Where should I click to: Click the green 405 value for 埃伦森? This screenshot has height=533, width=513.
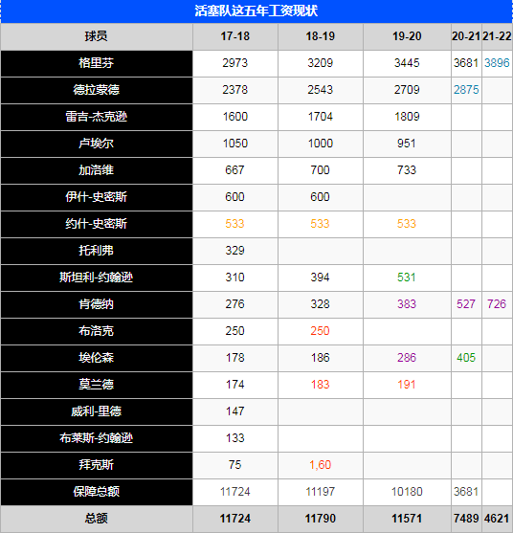[x=466, y=358]
